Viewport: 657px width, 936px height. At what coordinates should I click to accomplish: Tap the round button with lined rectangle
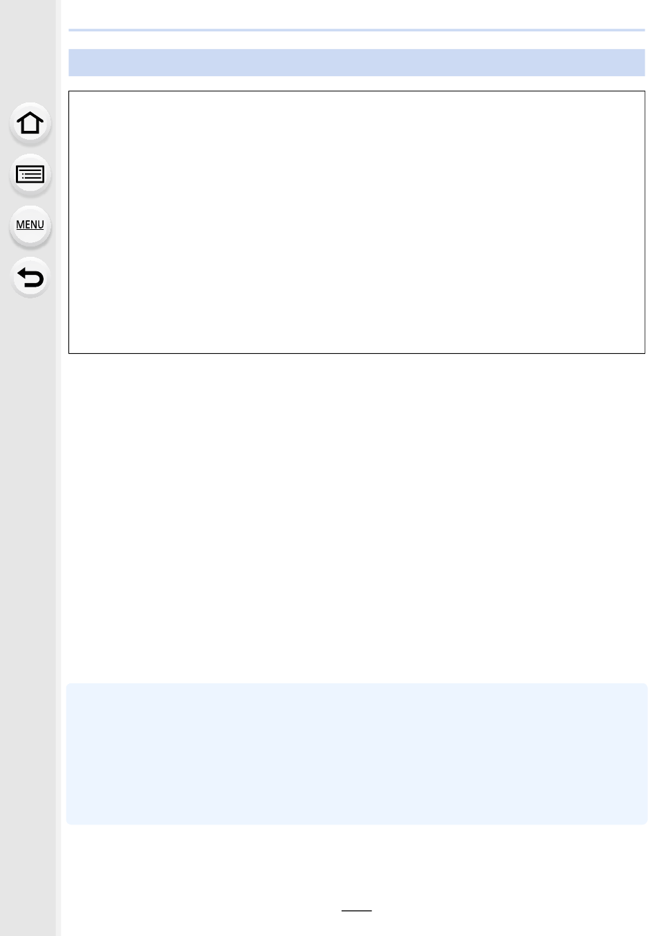(x=30, y=174)
